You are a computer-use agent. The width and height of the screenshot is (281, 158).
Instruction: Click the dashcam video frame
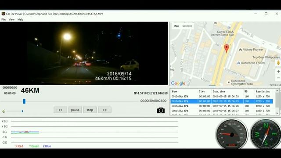[84, 53]
